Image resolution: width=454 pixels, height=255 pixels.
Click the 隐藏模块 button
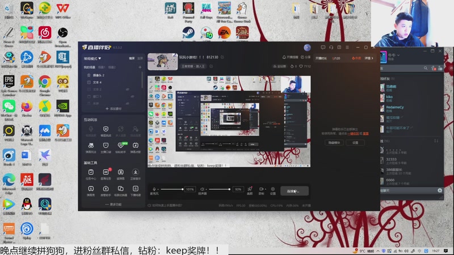(x=334, y=143)
